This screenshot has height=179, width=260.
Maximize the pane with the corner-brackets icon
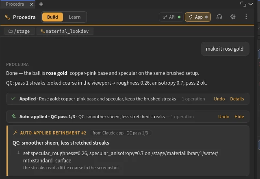[243, 4]
